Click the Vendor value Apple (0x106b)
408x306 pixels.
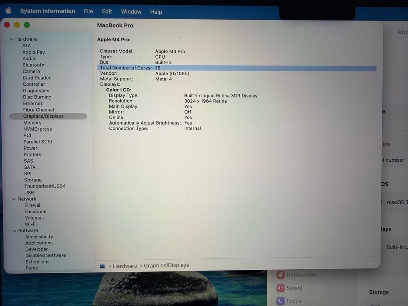click(x=172, y=73)
